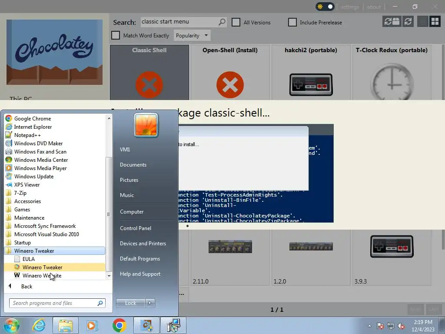445x334 pixels.
Task: Open Pictures from Start menu
Action: coord(129,180)
